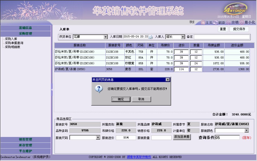Click the 服装款号 field showing 3058

click(x=85, y=124)
